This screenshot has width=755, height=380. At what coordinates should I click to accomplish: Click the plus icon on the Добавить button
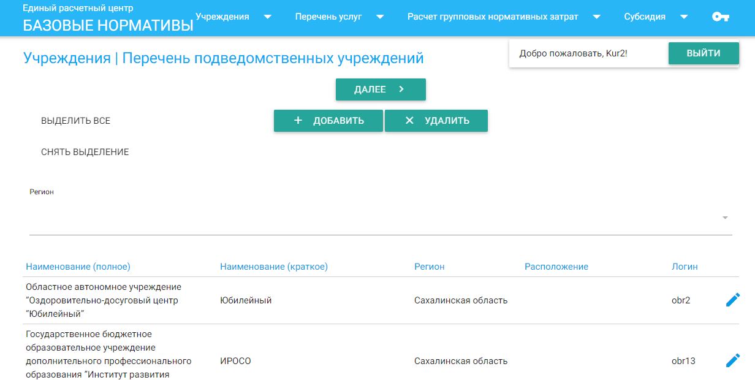point(298,121)
